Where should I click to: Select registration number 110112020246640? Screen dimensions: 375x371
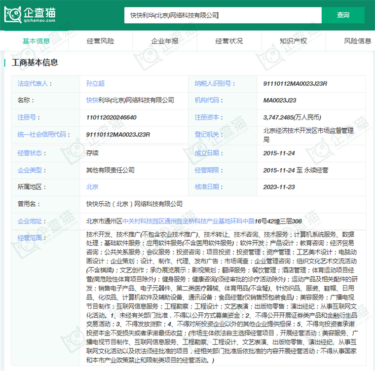[x=111, y=117]
